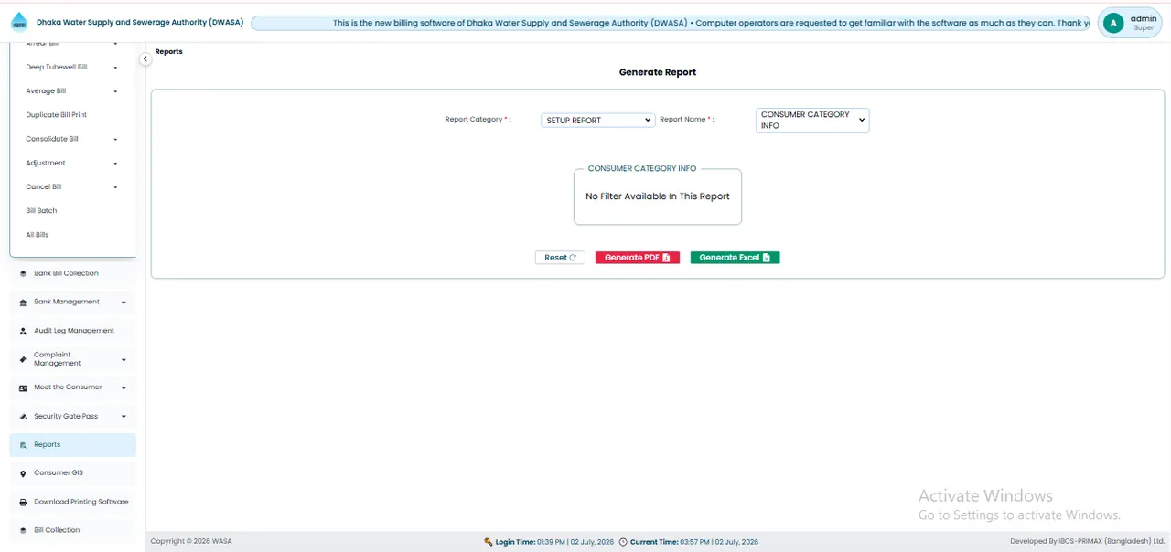Click the Audit Log Management icon
Viewport: 1171px width, 552px height.
24,331
